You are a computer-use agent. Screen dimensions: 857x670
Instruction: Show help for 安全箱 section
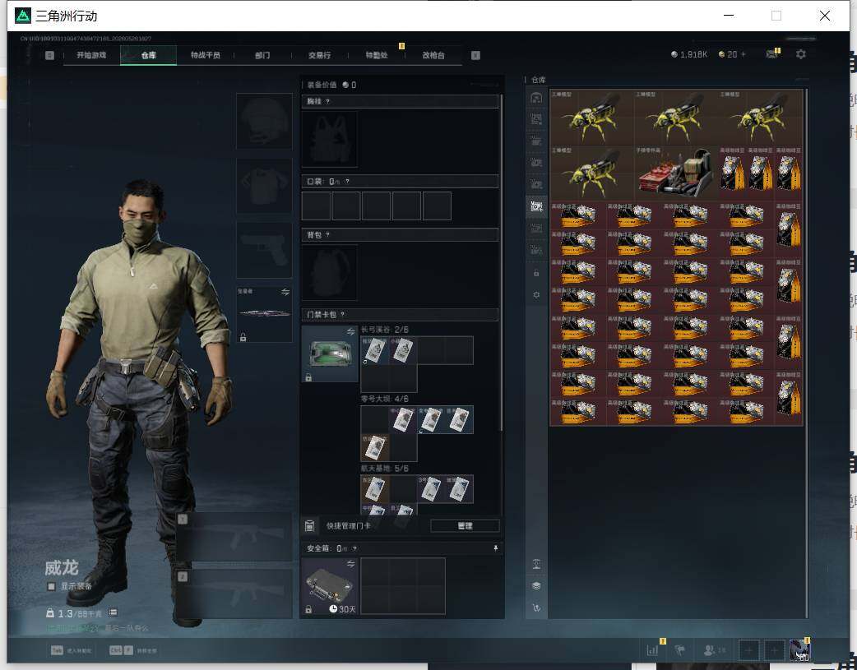354,548
